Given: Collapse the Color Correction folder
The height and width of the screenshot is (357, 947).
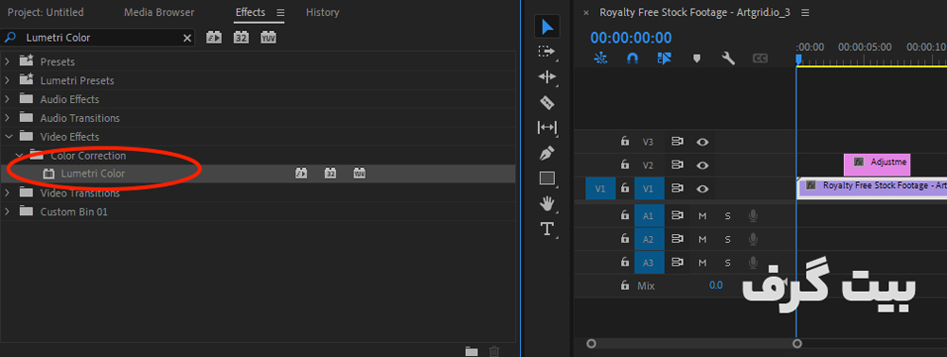Looking at the screenshot, I should pyautogui.click(x=18, y=155).
